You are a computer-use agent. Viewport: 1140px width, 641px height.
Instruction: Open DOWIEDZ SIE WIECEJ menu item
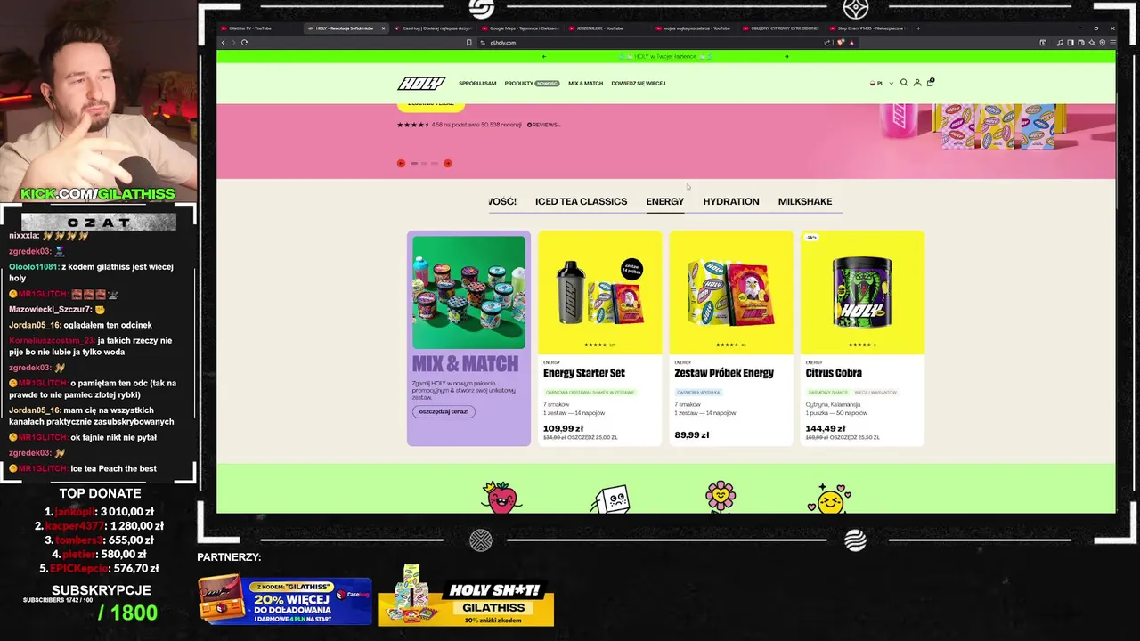point(638,84)
